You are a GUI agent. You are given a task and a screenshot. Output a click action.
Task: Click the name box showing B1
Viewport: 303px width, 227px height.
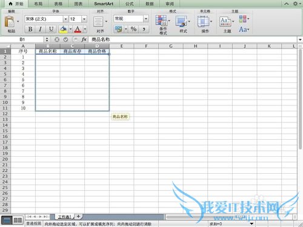click(x=22, y=39)
